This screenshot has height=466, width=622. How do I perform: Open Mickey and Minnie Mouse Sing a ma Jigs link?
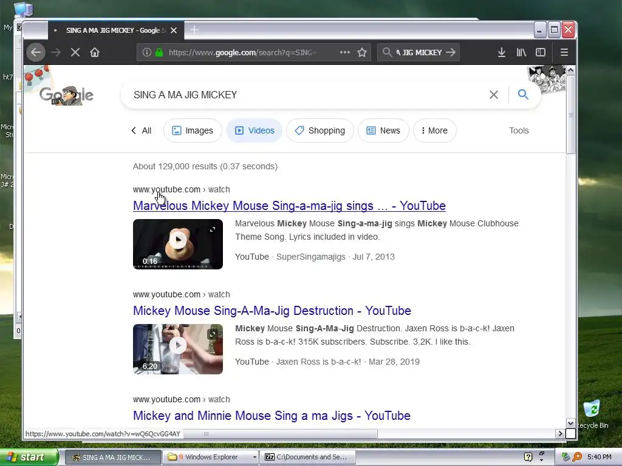pyautogui.click(x=272, y=416)
